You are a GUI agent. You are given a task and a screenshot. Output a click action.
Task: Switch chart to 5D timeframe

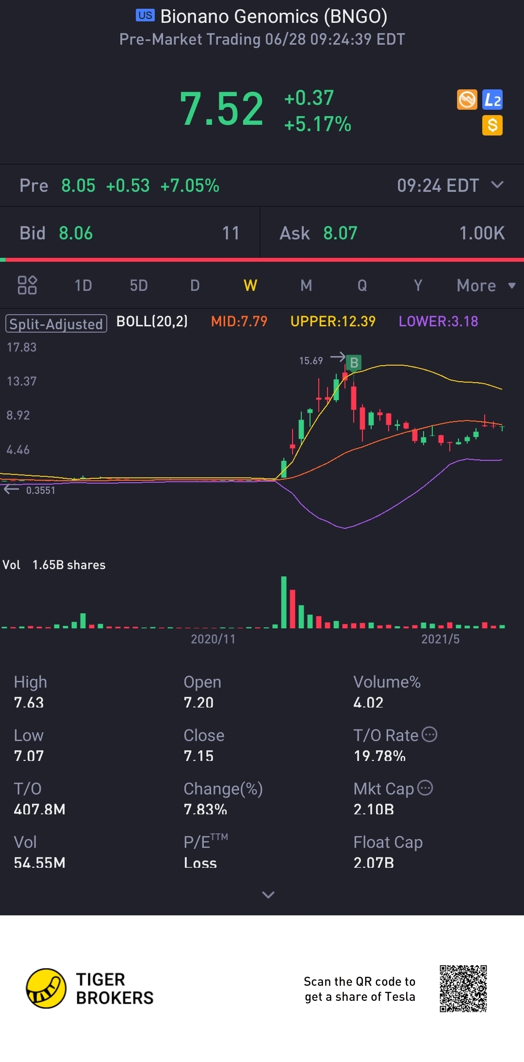click(x=139, y=286)
